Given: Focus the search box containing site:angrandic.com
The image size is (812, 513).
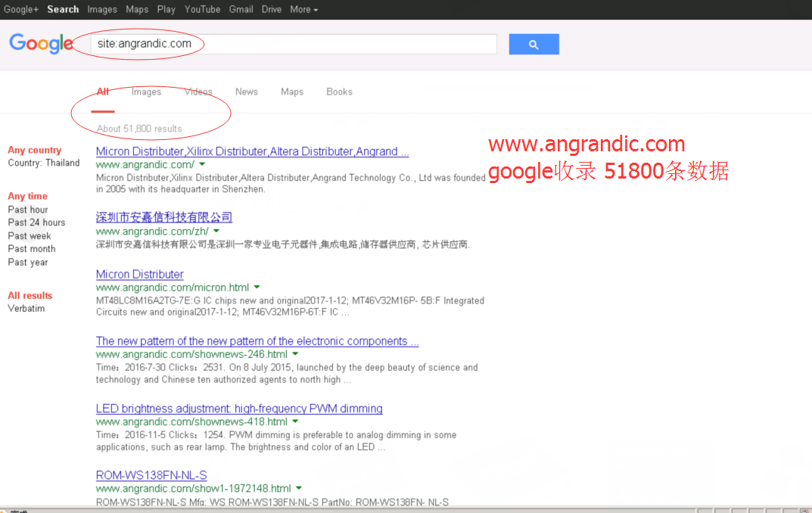Looking at the screenshot, I should pyautogui.click(x=294, y=44).
